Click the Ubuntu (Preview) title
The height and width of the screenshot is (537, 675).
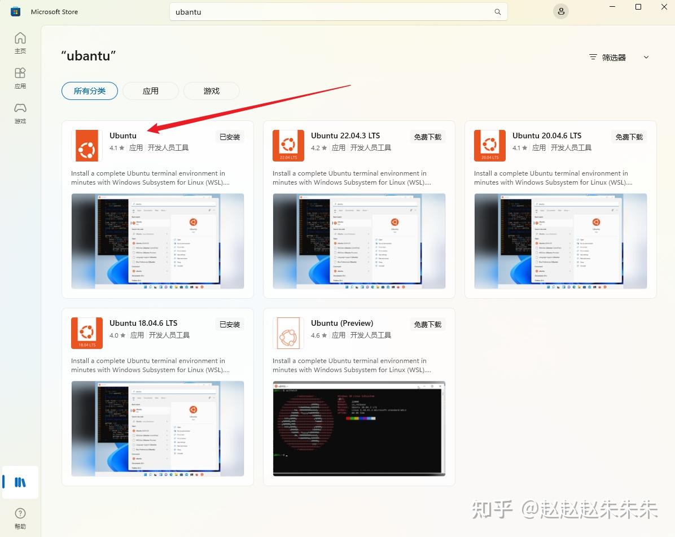click(342, 323)
